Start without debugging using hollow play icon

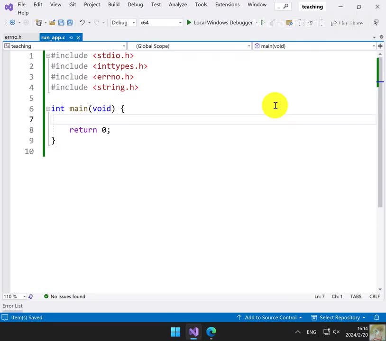coord(263,23)
